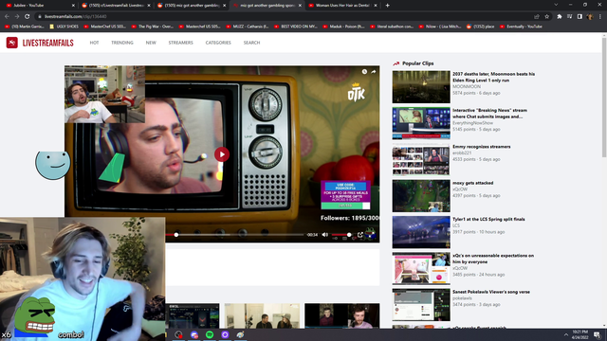Adjust the video volume slider

pyautogui.click(x=341, y=235)
